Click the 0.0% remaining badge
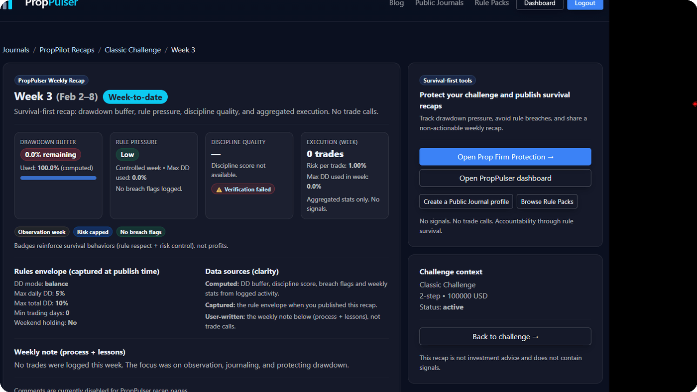 [x=51, y=155]
